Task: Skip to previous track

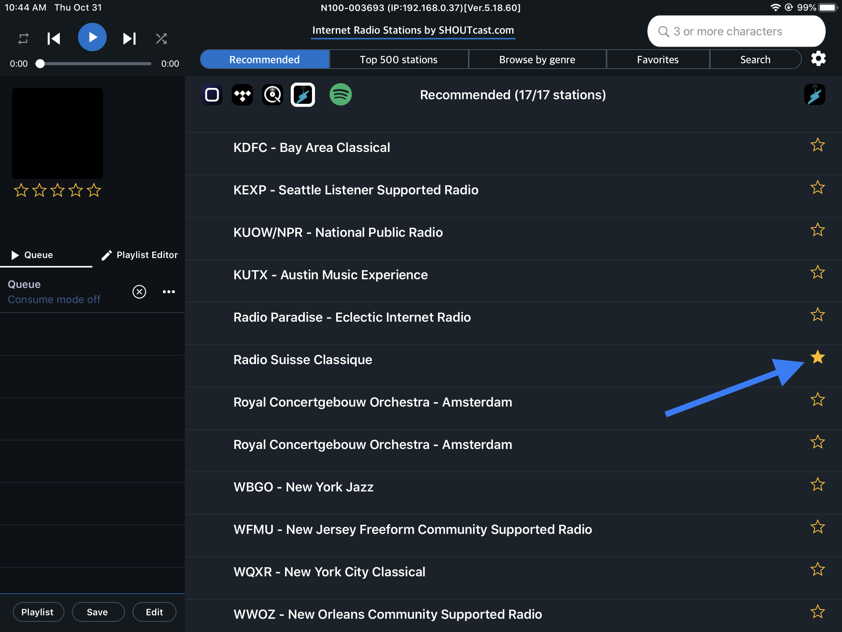Action: [x=54, y=39]
